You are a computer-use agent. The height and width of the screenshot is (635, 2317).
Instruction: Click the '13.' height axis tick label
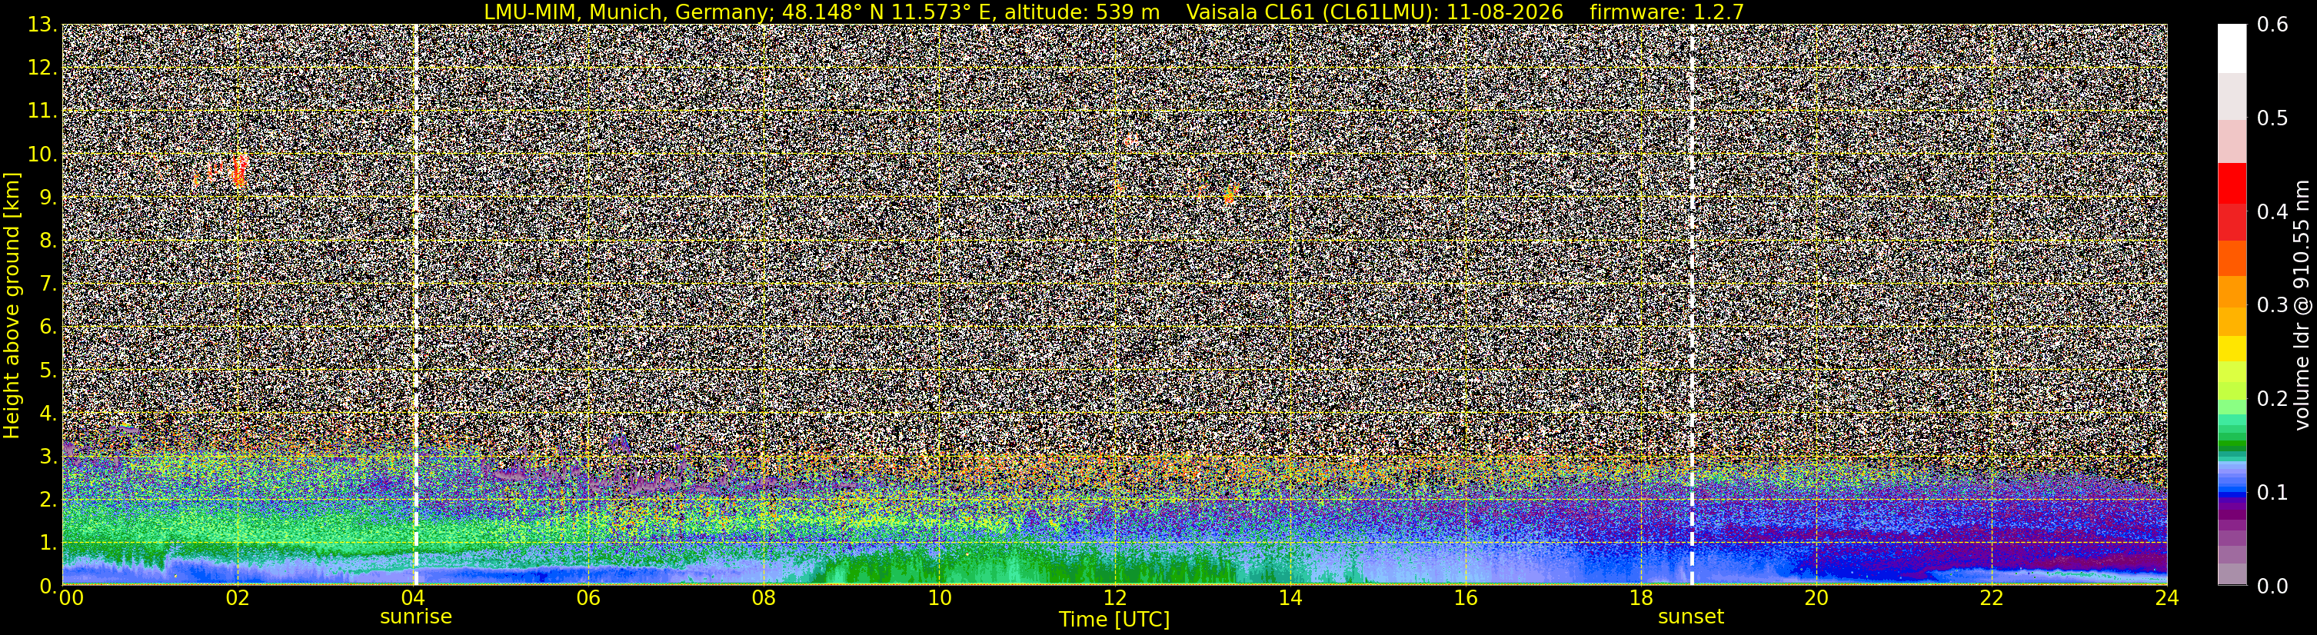[x=42, y=25]
